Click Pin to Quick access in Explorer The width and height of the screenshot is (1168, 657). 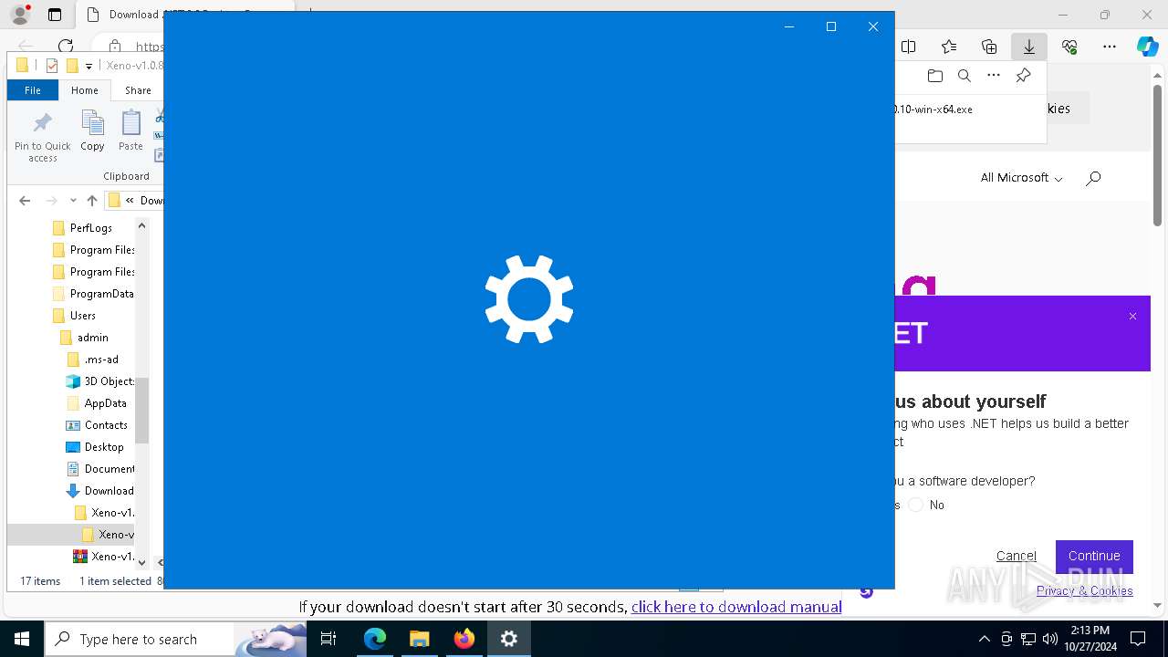pyautogui.click(x=42, y=137)
